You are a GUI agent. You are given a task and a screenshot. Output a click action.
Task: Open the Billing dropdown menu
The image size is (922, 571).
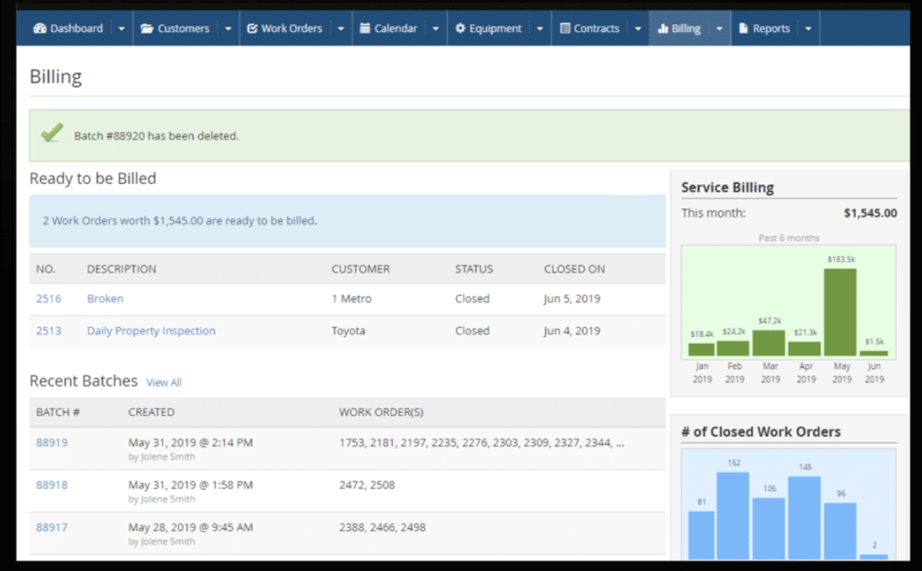pos(718,28)
